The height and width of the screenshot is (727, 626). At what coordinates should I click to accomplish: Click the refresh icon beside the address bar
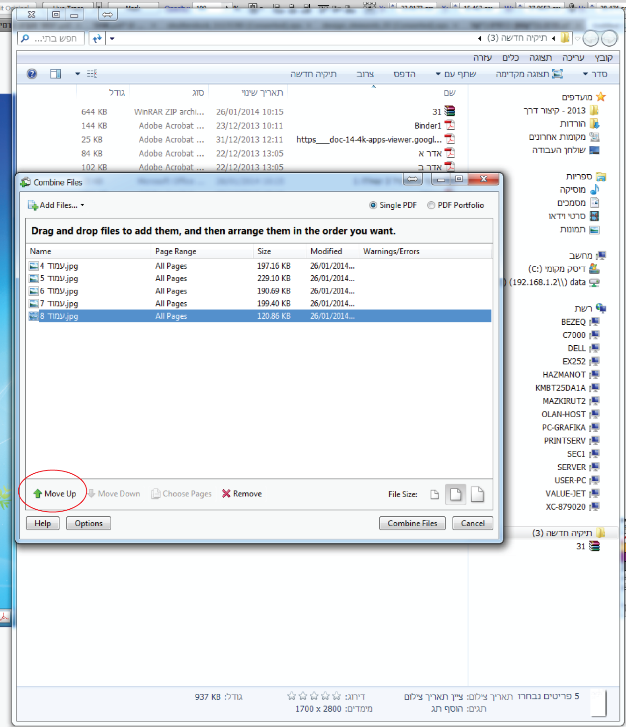pyautogui.click(x=97, y=38)
